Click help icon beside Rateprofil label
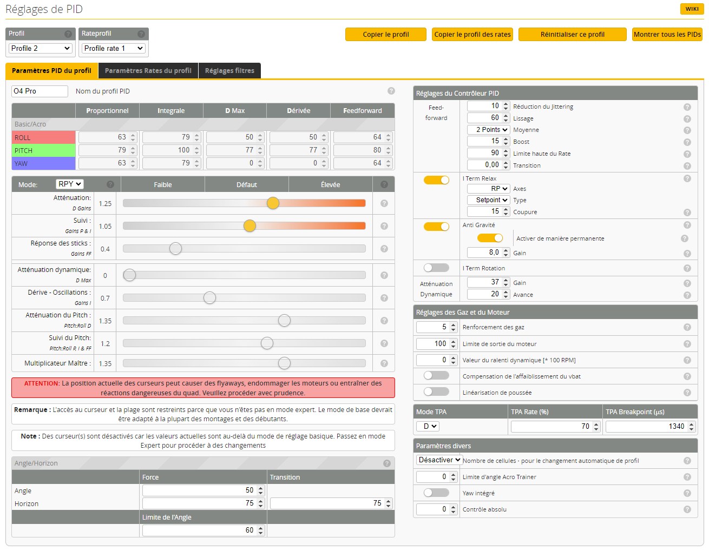This screenshot has width=709, height=551. (141, 34)
